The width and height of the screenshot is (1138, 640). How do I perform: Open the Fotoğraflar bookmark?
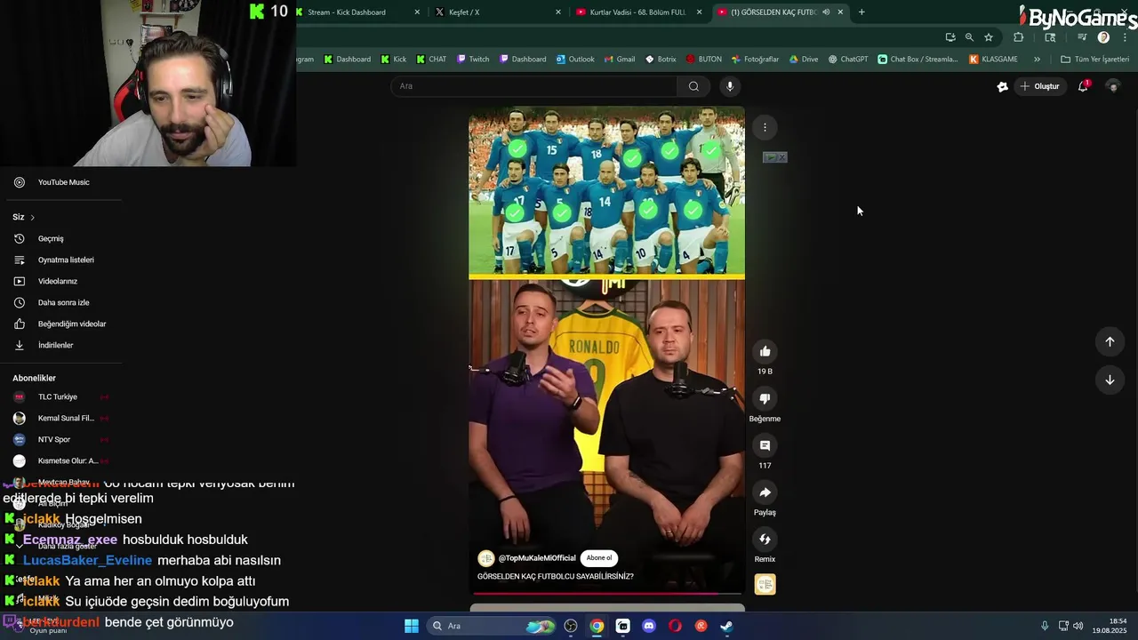pyautogui.click(x=755, y=60)
